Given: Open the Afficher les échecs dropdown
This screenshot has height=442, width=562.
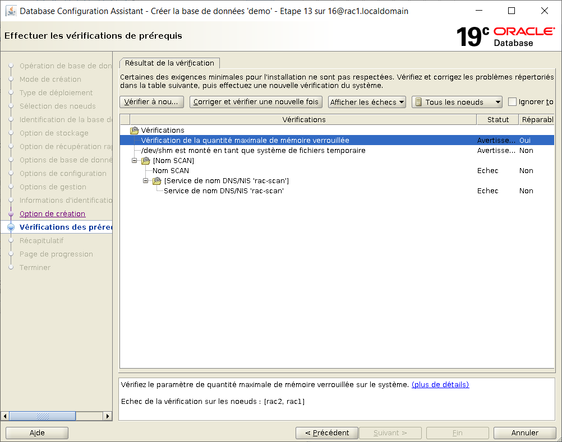Looking at the screenshot, I should [x=367, y=102].
